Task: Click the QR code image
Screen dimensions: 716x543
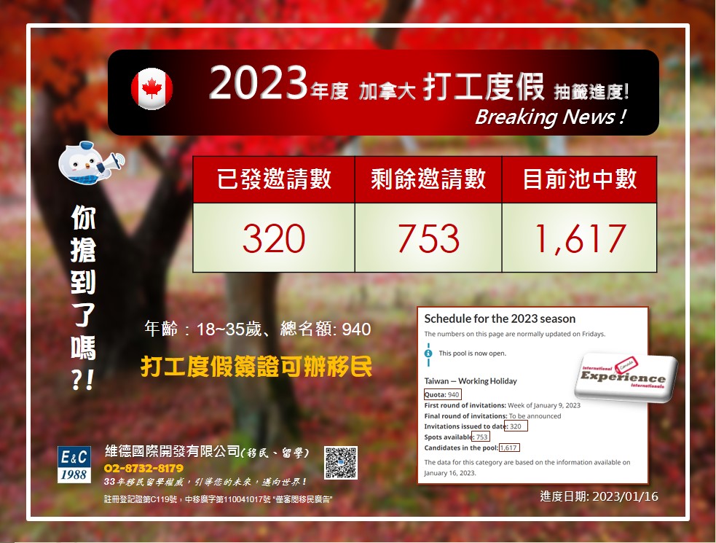Action: pyautogui.click(x=341, y=463)
